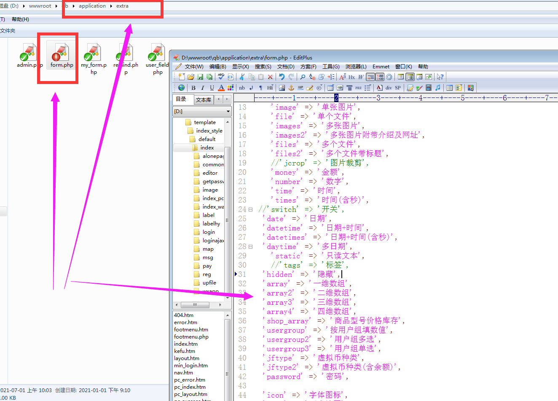
Task: Open the 搜索(S) menu
Action: 263,67
